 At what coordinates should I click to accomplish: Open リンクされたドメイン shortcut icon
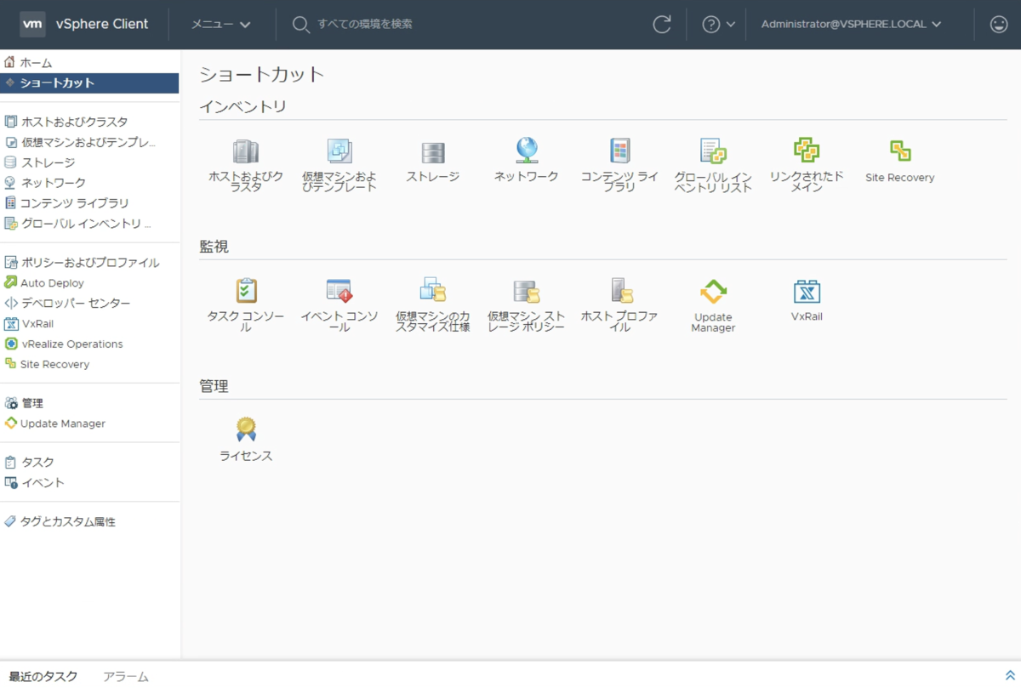[807, 151]
